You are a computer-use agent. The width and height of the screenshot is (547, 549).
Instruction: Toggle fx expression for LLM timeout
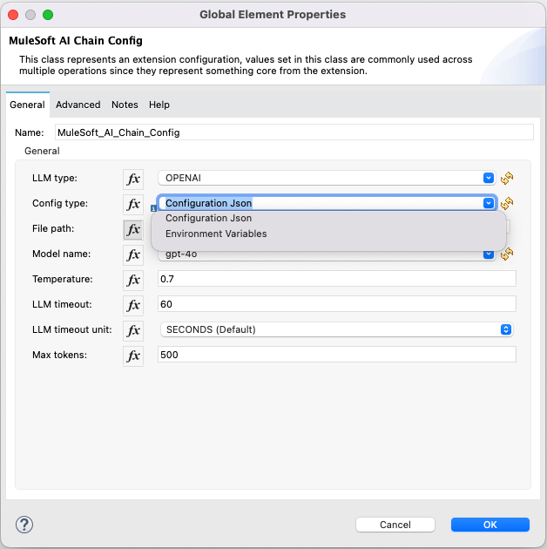click(x=133, y=305)
